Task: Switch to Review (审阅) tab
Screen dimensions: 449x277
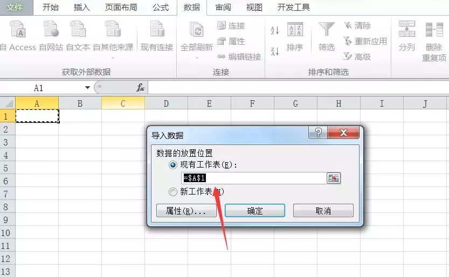Action: [x=223, y=8]
